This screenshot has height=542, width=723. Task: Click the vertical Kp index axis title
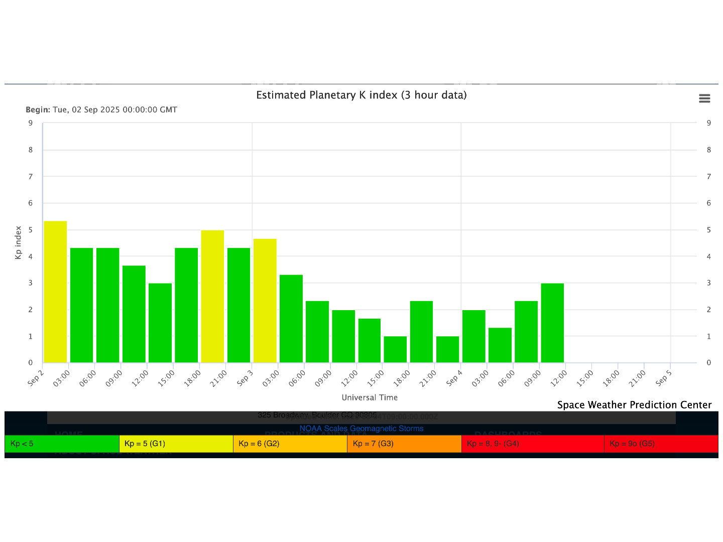click(x=18, y=242)
